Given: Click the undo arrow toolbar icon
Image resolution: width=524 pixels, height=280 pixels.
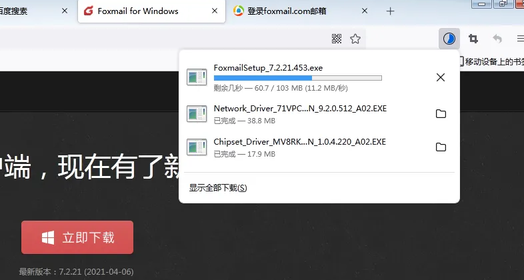Looking at the screenshot, I should click(x=497, y=39).
